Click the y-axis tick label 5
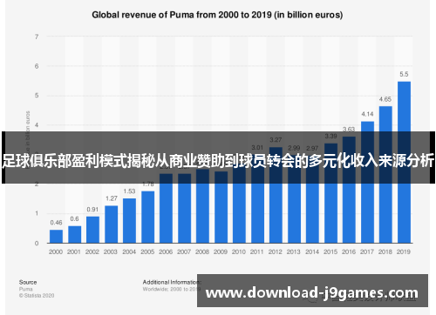Viewport: 436px width, 315px height. 37,96
